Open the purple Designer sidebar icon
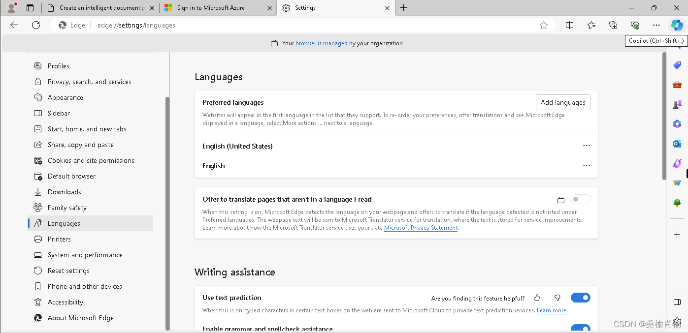This screenshot has width=688, height=333. coord(677,163)
